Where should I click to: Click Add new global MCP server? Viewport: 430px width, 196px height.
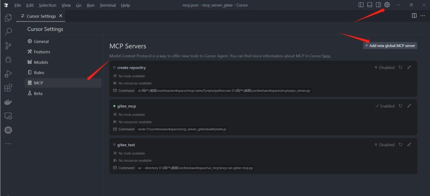390,46
